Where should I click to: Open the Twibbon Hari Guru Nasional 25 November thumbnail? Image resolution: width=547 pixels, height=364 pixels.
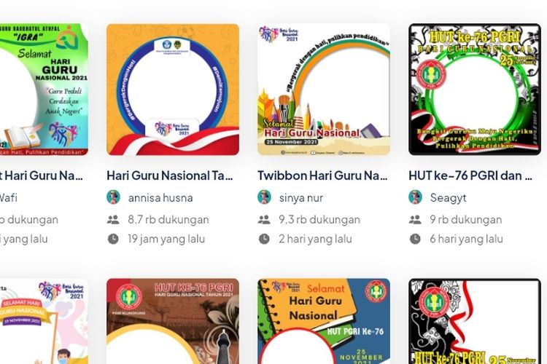coord(324,90)
